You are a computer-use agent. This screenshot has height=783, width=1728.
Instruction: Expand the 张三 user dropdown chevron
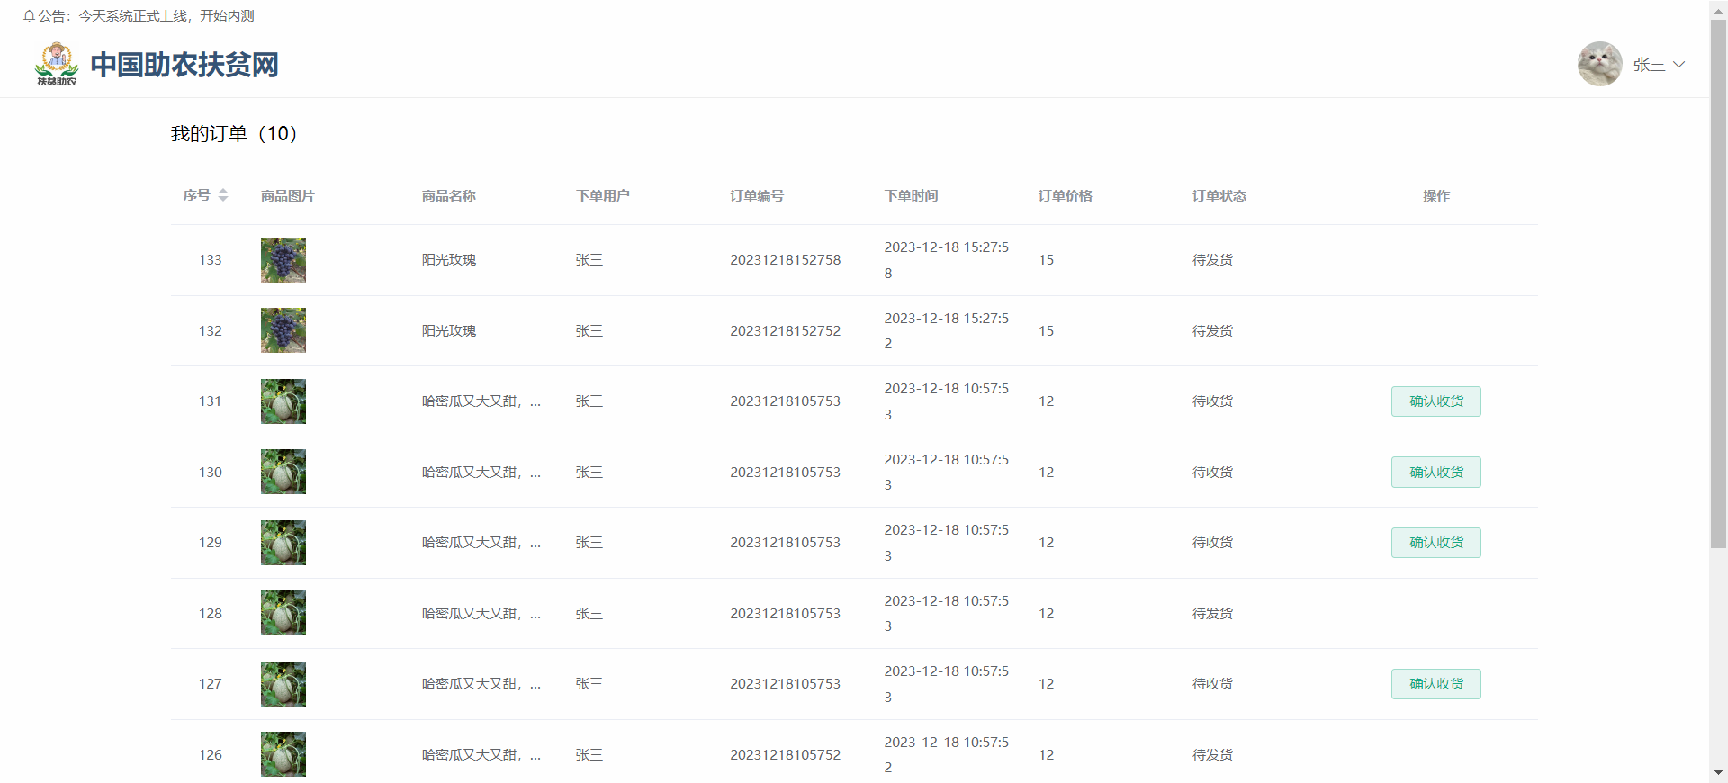[x=1678, y=64]
